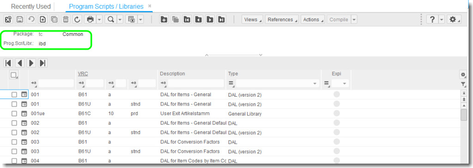Open details icon for row 003 B61U
This screenshot has height=168, width=473.
point(24,151)
